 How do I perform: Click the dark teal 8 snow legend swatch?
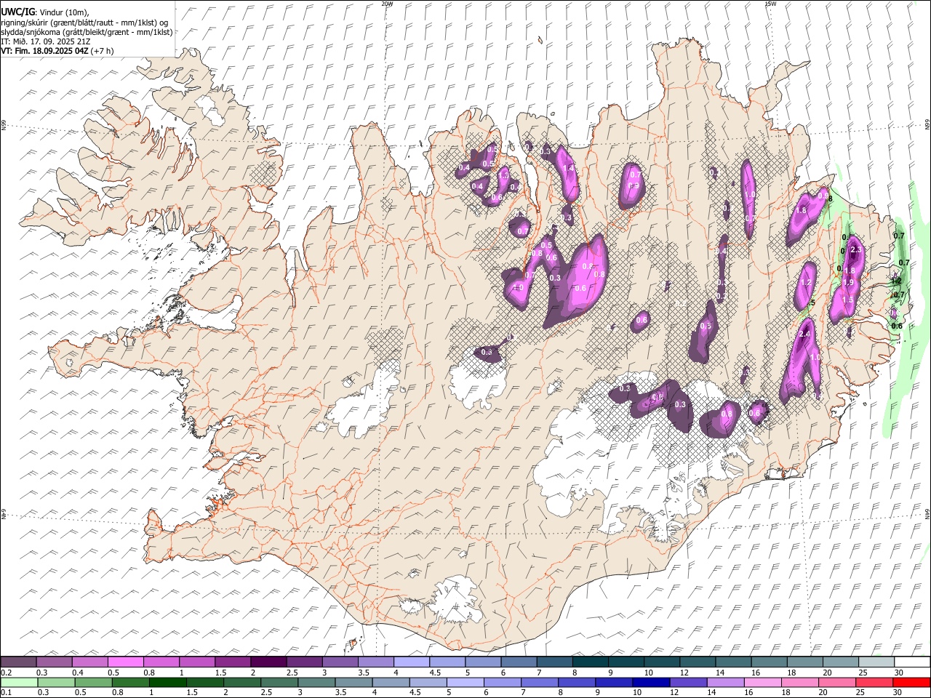pyautogui.click(x=589, y=662)
